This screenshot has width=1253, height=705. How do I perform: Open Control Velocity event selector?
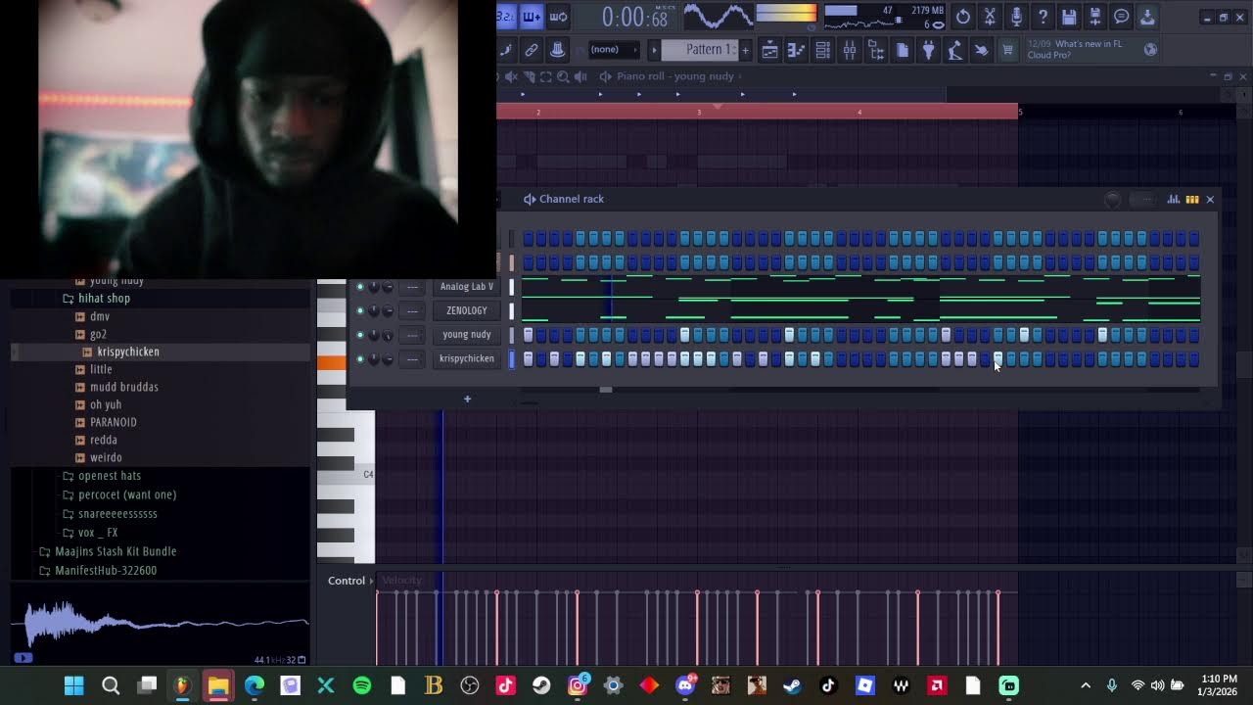click(x=401, y=581)
